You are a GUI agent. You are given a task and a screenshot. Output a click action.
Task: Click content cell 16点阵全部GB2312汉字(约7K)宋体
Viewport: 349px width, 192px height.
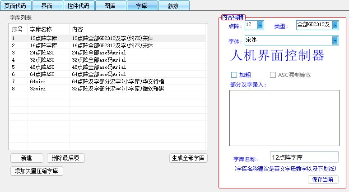click(112, 45)
